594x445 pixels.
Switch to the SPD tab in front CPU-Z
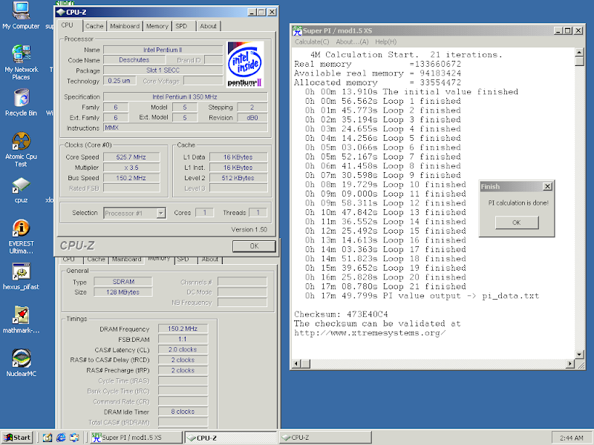(181, 26)
